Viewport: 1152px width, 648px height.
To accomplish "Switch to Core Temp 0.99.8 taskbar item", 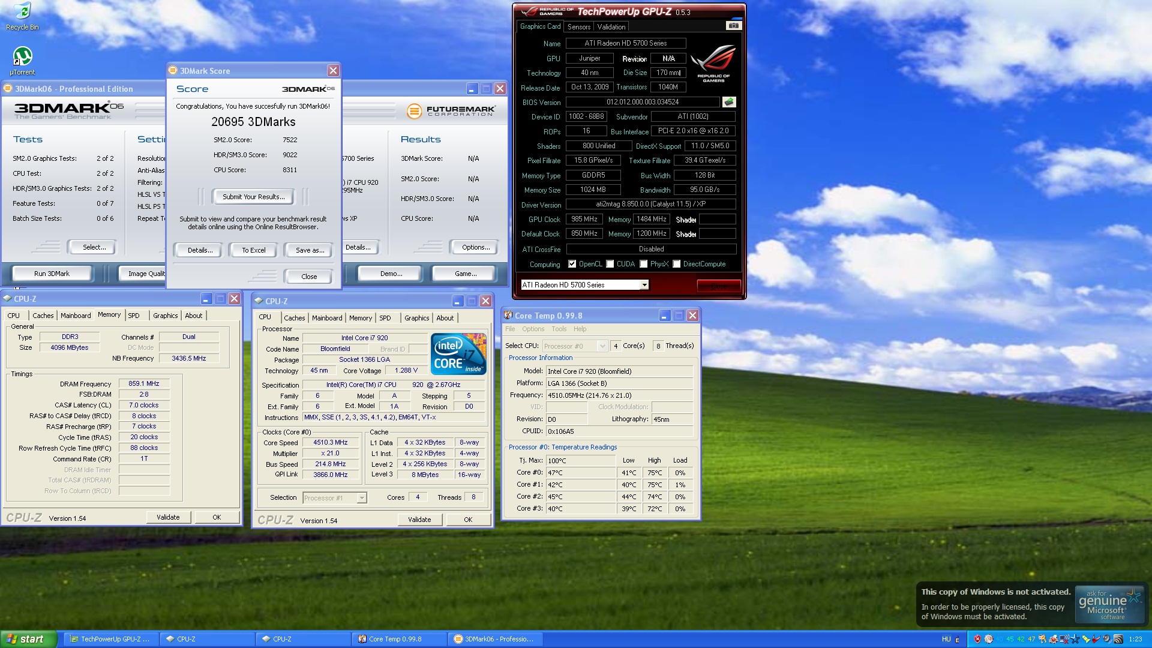I will [399, 639].
